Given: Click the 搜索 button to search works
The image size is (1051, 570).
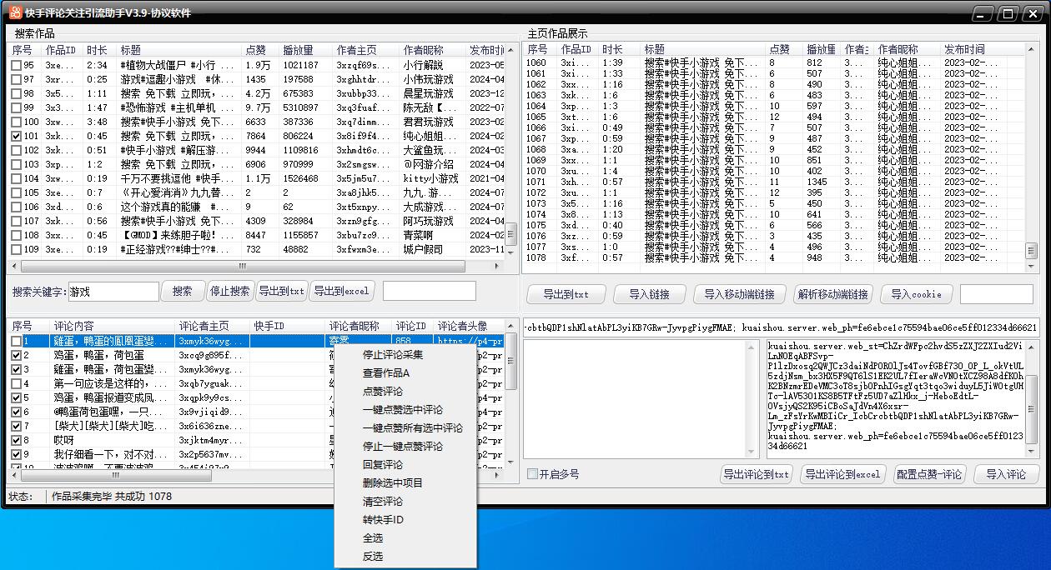Looking at the screenshot, I should [x=183, y=292].
